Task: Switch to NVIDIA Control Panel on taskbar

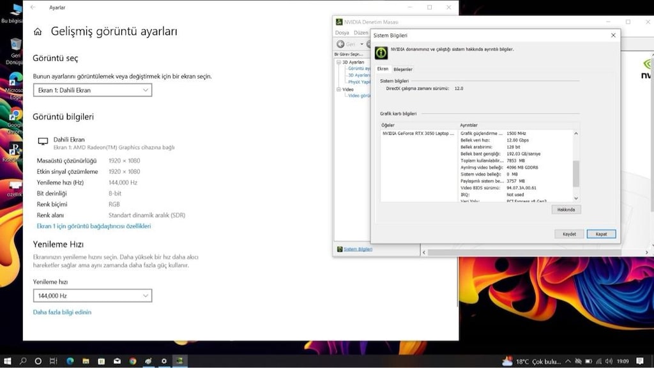Action: [179, 361]
